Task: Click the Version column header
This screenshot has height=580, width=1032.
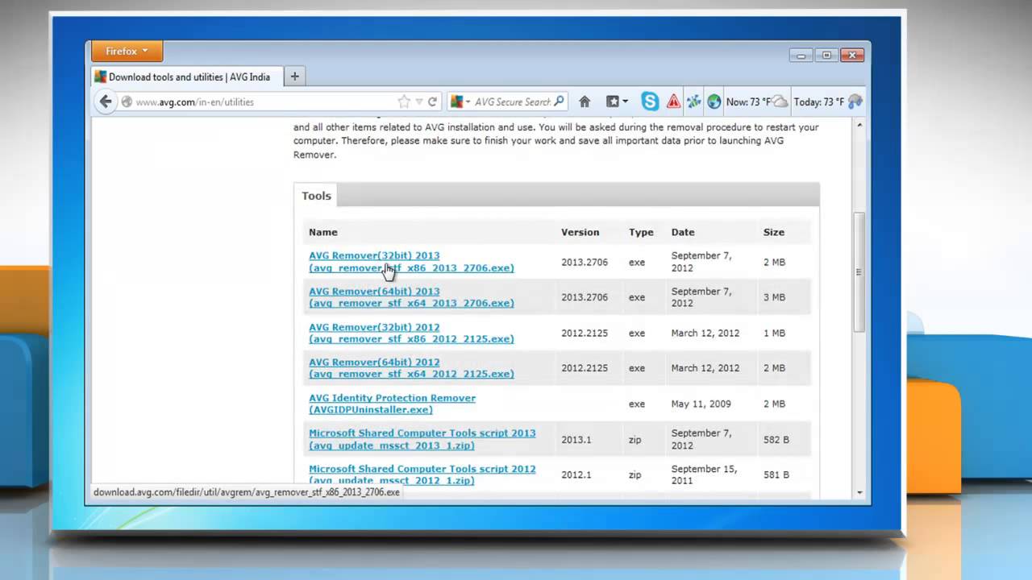Action: (580, 232)
